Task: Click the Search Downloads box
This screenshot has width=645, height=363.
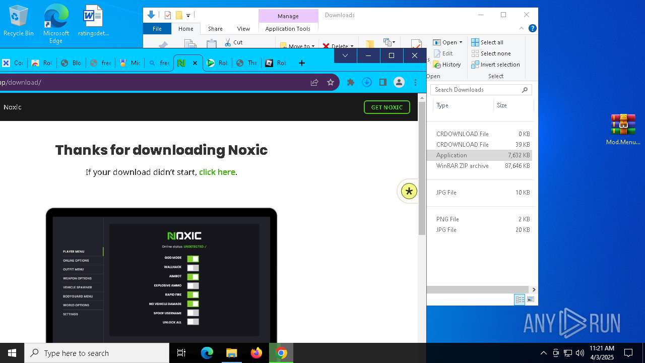Action: pos(481,90)
